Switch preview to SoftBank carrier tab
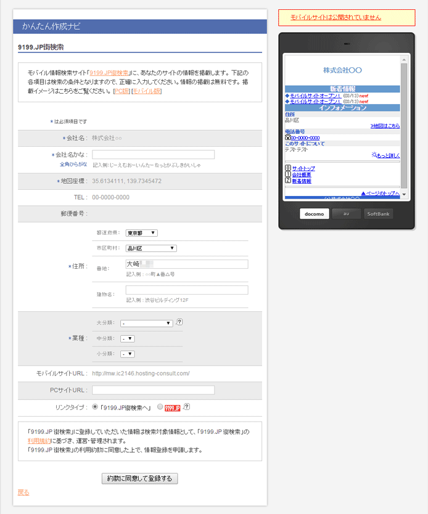The image size is (428, 514). pos(377,214)
